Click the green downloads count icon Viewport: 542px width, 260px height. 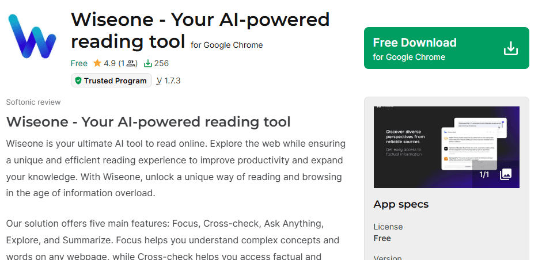147,63
